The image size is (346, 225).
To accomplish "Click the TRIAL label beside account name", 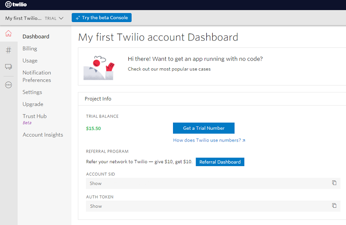I will click(50, 18).
